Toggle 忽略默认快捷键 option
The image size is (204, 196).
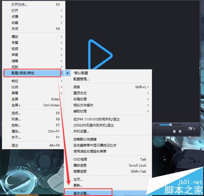[108, 139]
